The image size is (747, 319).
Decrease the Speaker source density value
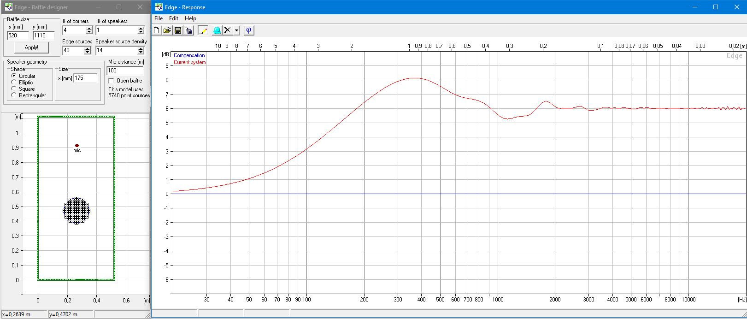141,52
